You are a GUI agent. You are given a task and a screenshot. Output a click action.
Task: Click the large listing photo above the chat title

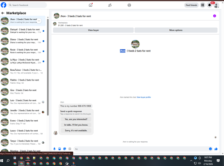[x=135, y=44]
